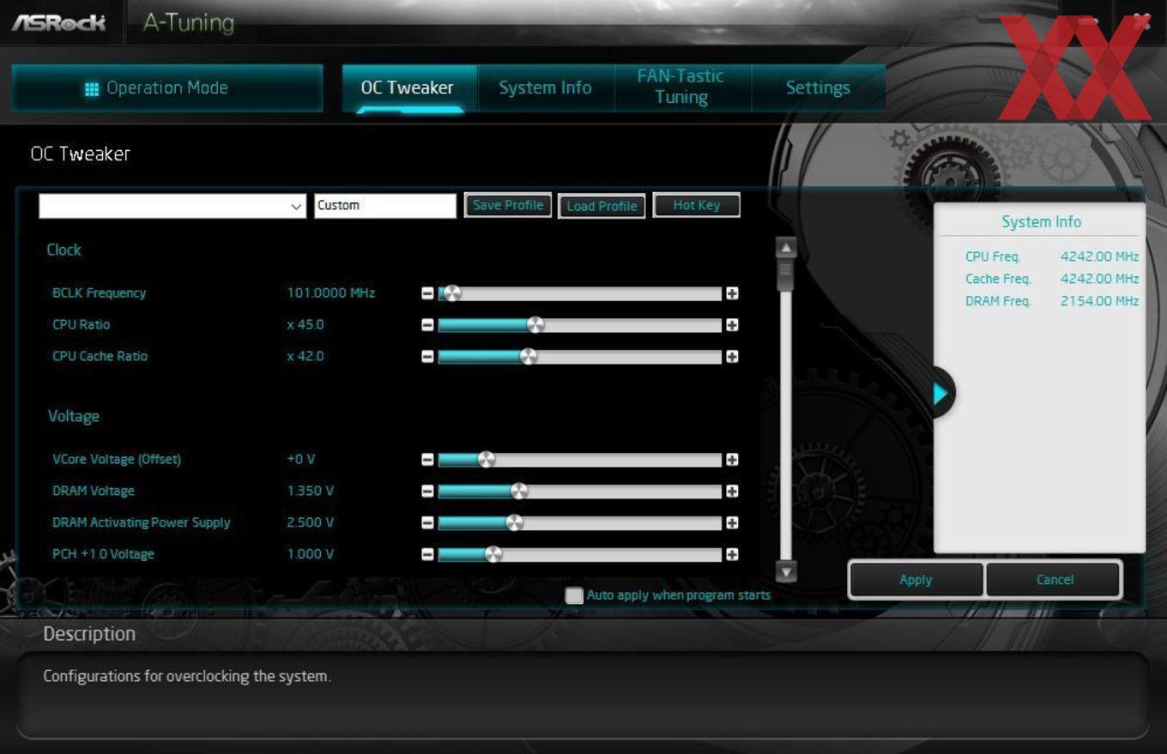Click DRAM Freq. value 2154.00 MHz
Viewport: 1167px width, 754px height.
[x=1099, y=301]
